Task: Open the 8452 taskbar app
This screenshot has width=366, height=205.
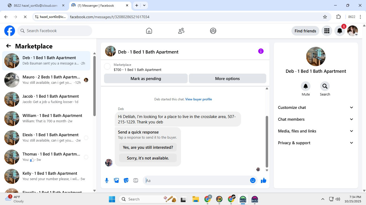Action: click(255, 199)
